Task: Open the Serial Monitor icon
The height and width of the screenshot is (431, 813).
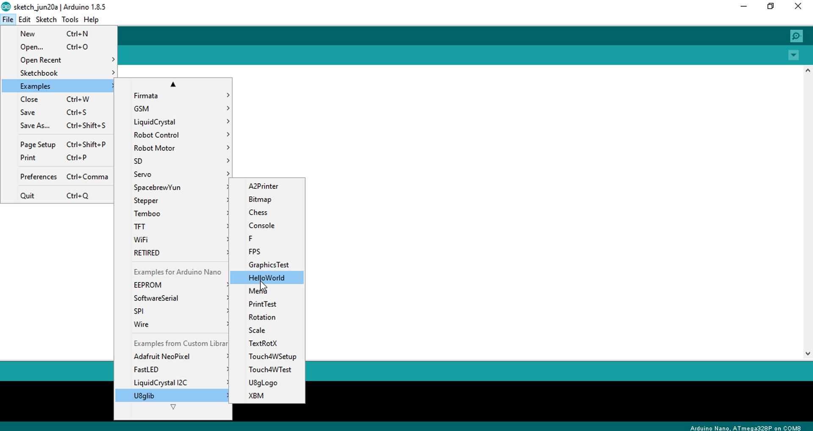Action: pos(796,36)
